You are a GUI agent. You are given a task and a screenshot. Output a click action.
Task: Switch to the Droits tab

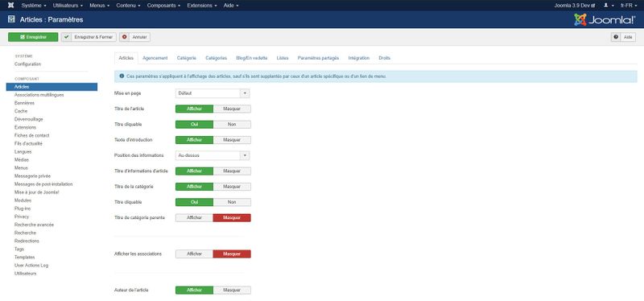(385, 58)
